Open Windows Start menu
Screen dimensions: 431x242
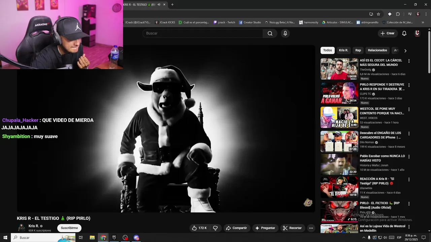[x=5, y=238]
